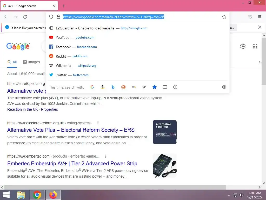Click the horizontal scrollbar thumb
Viewport: 266px width, 200px height.
[115, 187]
